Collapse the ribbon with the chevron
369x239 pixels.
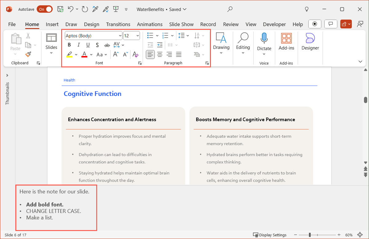coord(360,62)
